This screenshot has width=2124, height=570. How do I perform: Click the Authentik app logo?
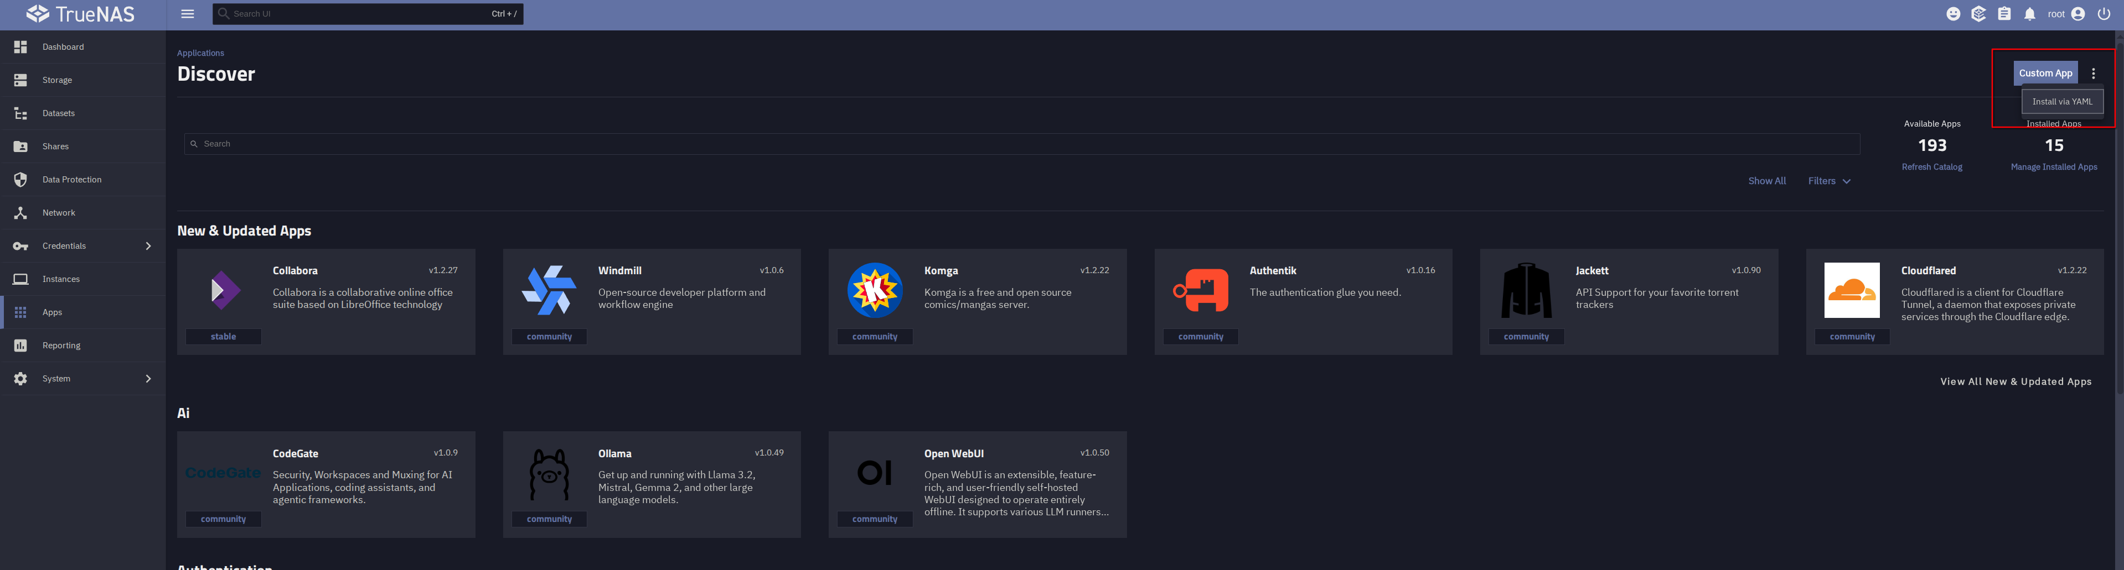1201,290
